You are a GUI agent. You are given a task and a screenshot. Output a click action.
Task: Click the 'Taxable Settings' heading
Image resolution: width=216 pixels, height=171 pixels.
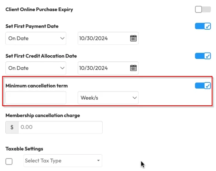24,149
